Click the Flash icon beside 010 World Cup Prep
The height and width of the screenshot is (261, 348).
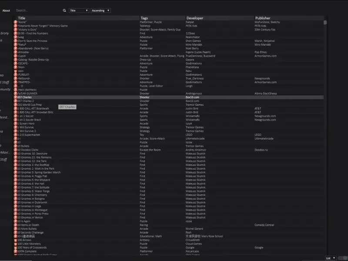click(x=16, y=105)
